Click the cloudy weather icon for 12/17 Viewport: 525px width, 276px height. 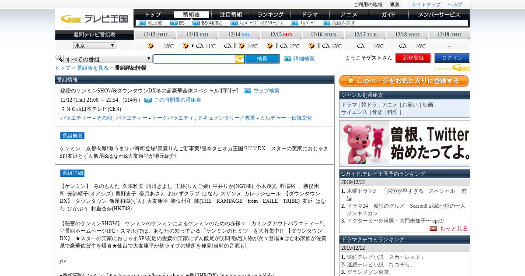click(361, 46)
